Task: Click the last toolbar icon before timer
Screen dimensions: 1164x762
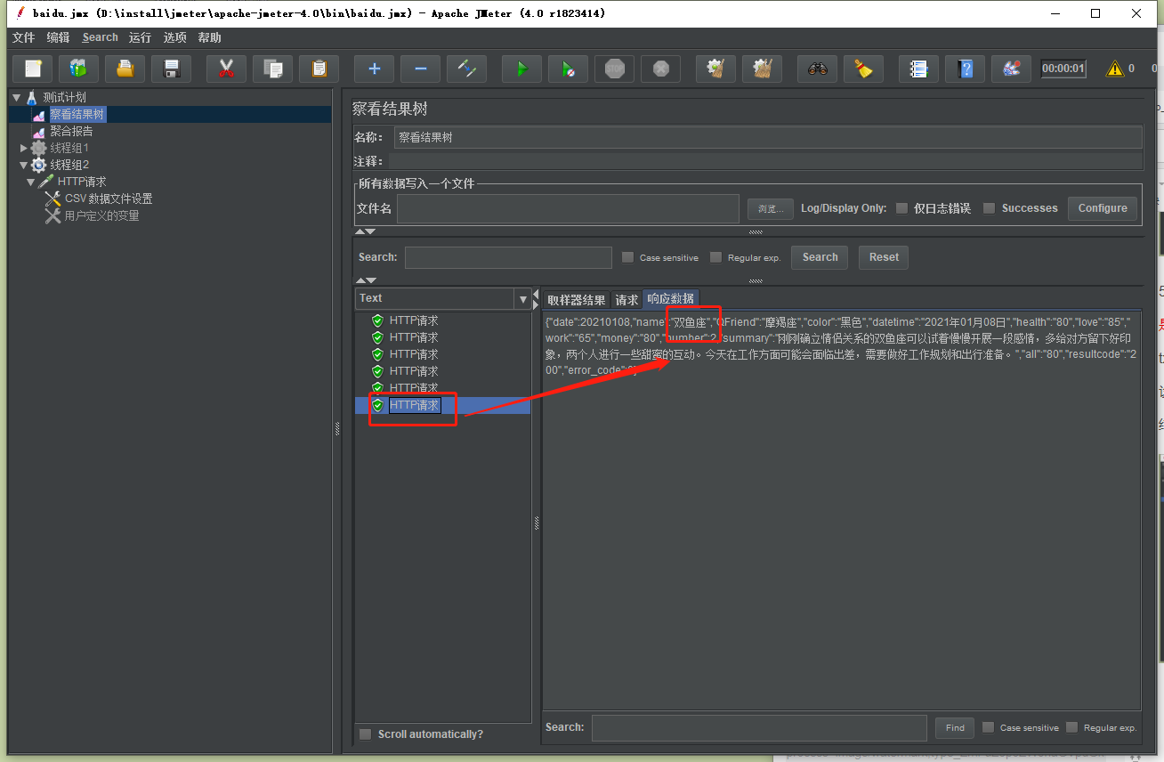Action: pos(1012,69)
